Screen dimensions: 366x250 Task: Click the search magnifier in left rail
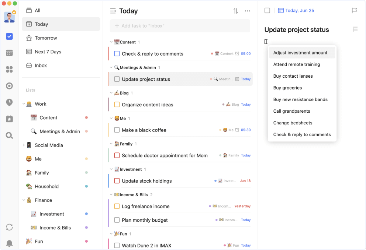10,135
